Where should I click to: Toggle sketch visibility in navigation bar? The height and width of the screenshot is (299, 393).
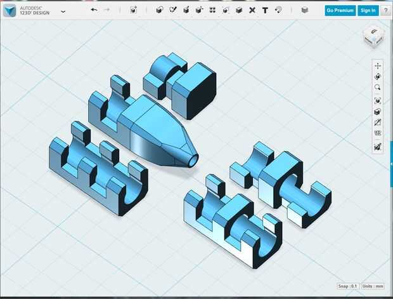pyautogui.click(x=378, y=123)
